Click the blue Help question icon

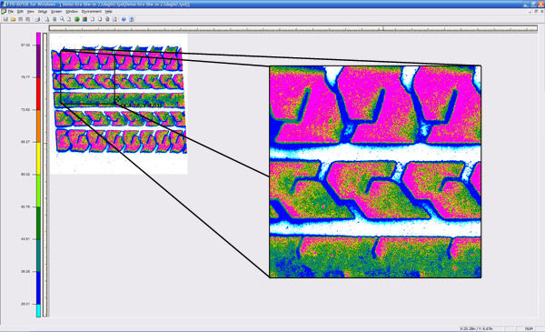click(x=124, y=19)
